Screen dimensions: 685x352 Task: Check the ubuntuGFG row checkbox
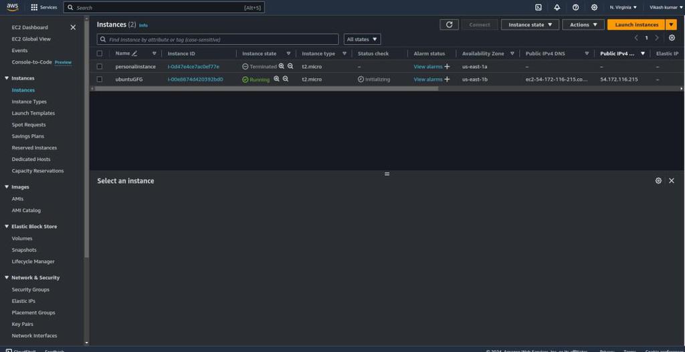click(x=100, y=79)
